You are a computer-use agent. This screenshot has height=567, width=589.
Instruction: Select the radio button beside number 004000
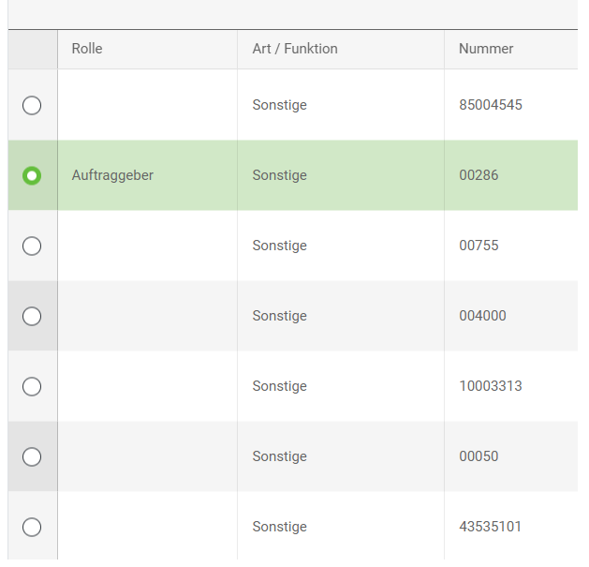(x=32, y=316)
